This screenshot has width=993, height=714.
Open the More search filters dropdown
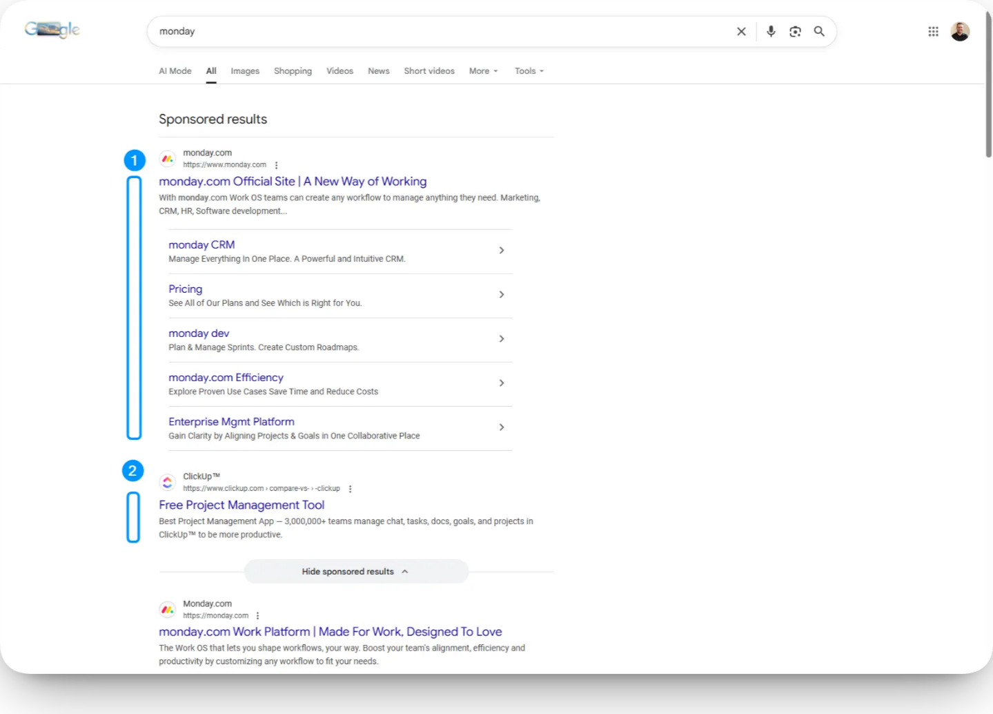tap(483, 71)
